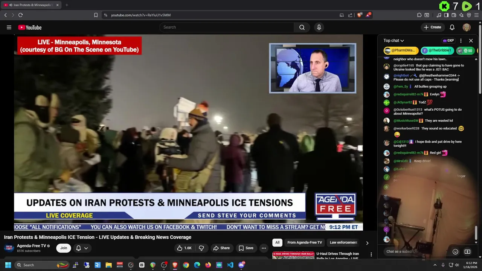Open the YouTube guide hamburger menu
482x271 pixels.
click(9, 27)
